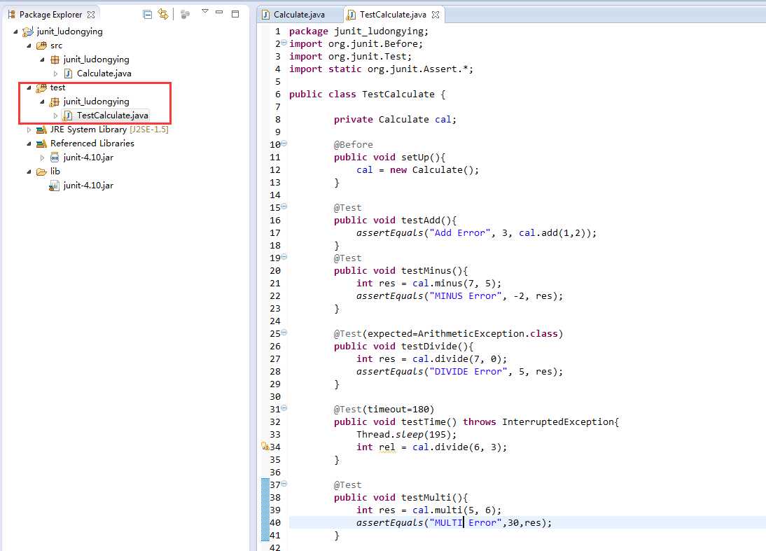Image resolution: width=766 pixels, height=551 pixels.
Task: Collapse the src source folder
Action: tap(29, 46)
